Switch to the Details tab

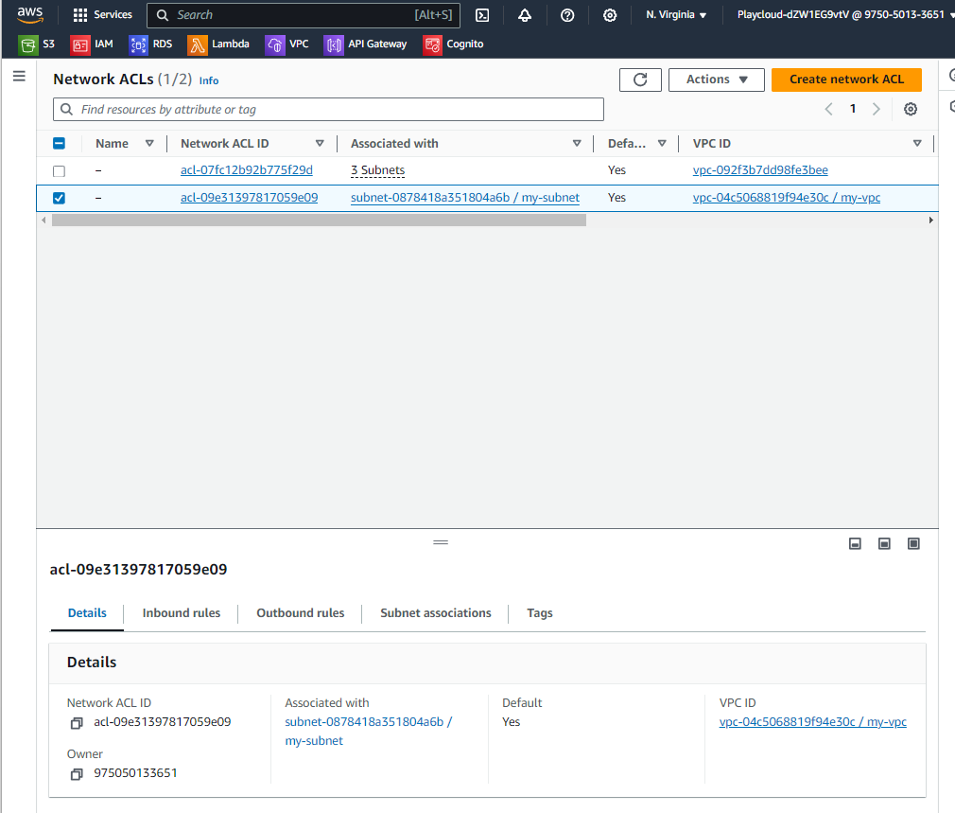tap(87, 613)
